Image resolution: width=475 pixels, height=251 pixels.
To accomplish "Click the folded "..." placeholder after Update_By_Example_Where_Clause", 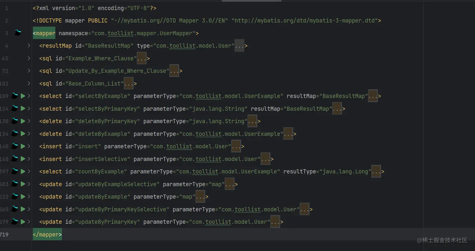I will point(174,71).
